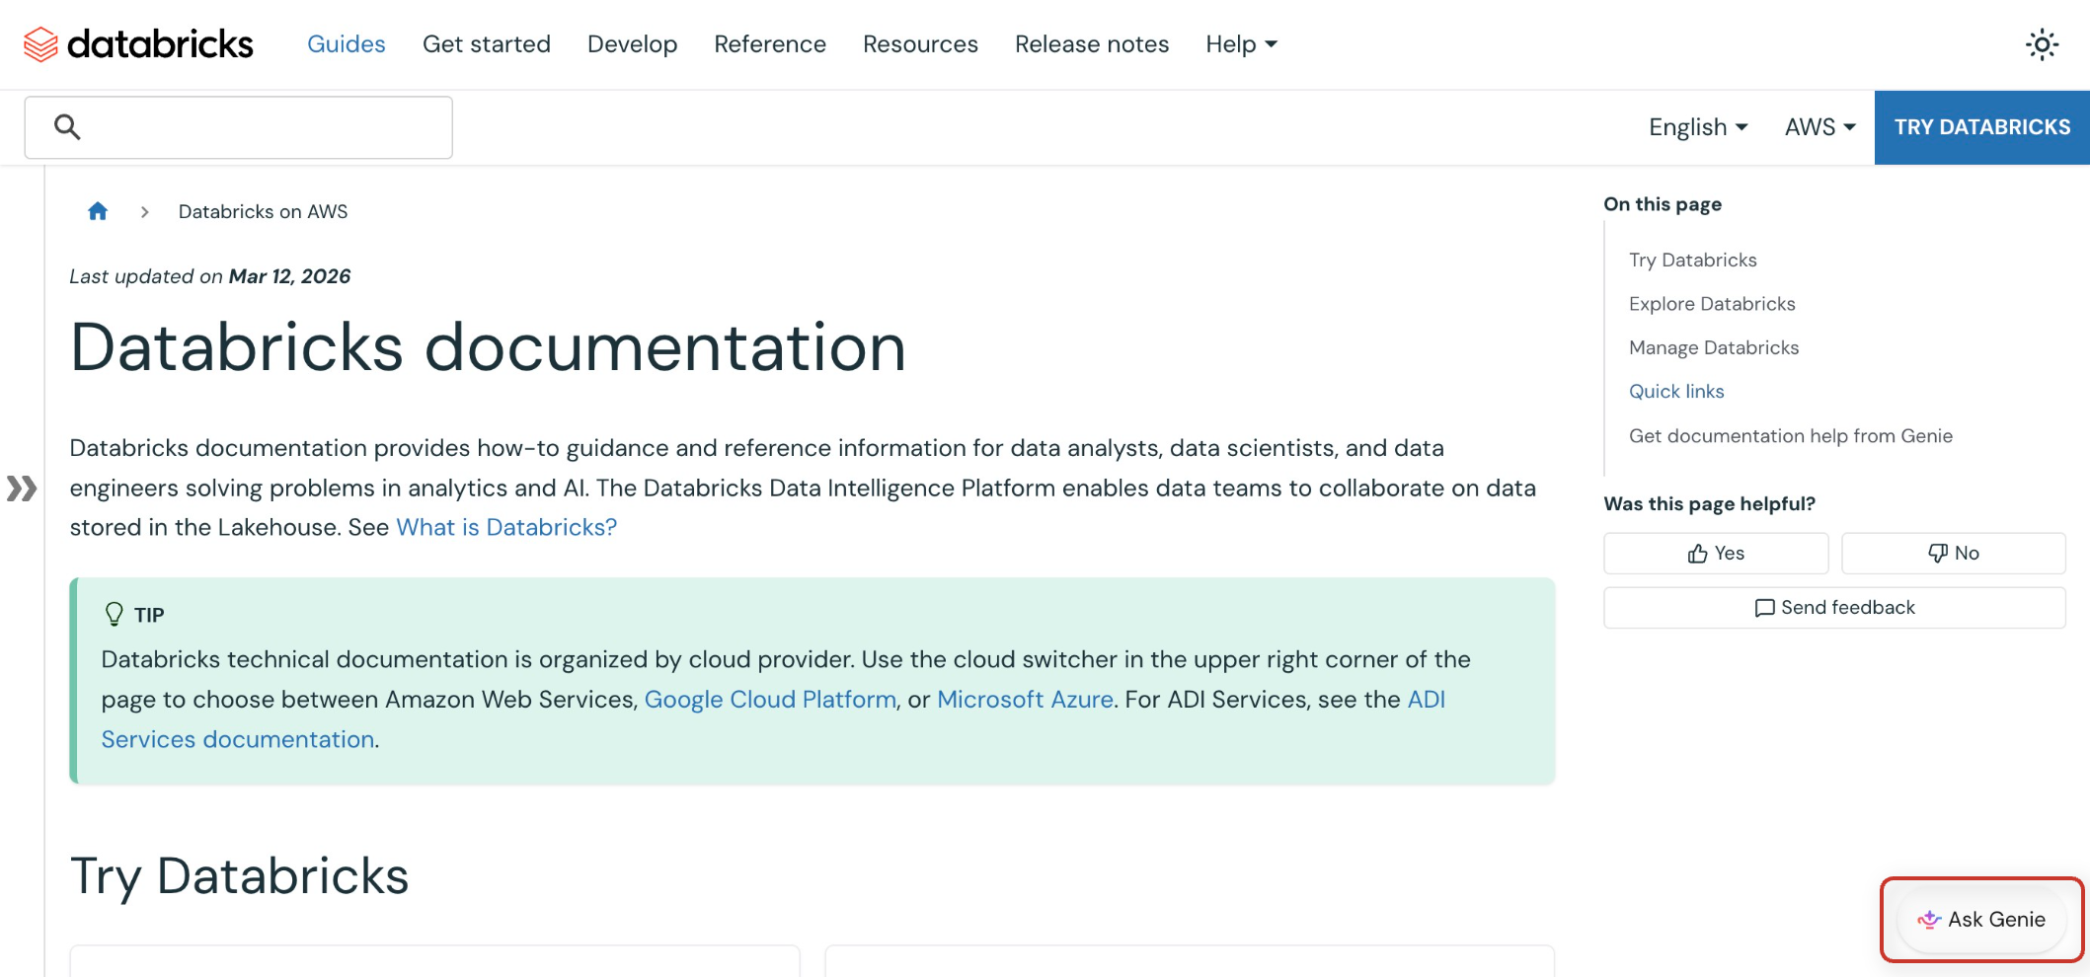This screenshot has width=2090, height=977.
Task: Follow the Microsoft Azure link
Action: coord(1025,700)
